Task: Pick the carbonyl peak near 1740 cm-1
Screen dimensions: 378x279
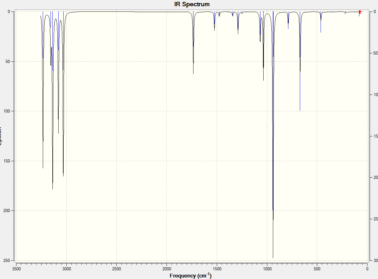Action: click(193, 43)
